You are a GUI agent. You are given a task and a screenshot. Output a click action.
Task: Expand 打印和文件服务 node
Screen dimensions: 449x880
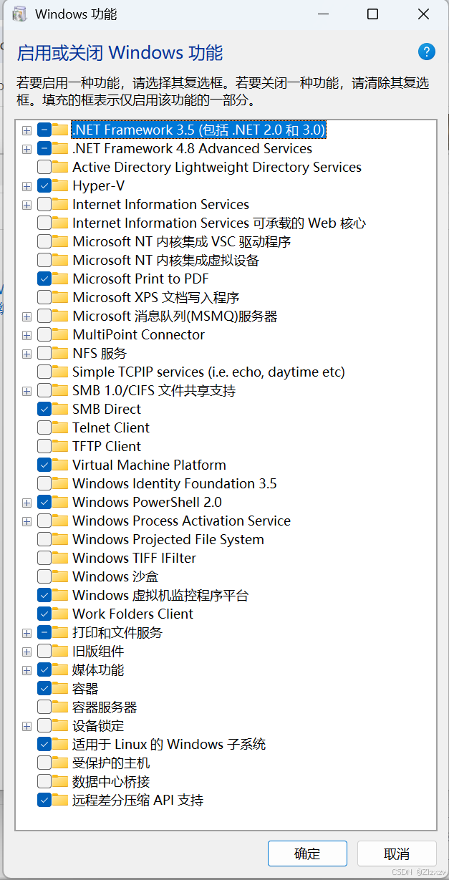coord(26,633)
